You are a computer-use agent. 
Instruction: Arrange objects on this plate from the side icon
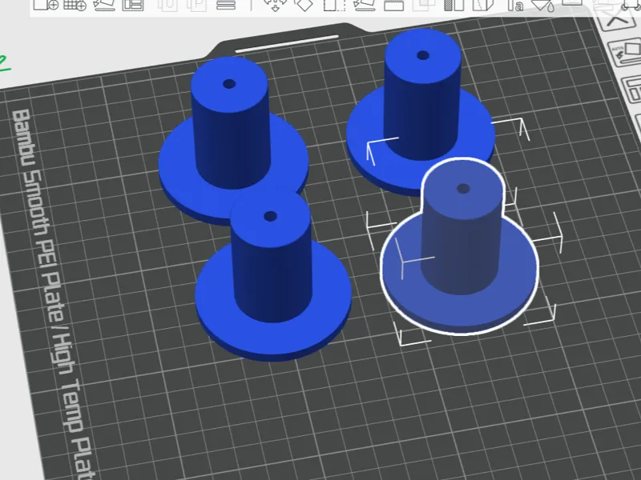631,90
